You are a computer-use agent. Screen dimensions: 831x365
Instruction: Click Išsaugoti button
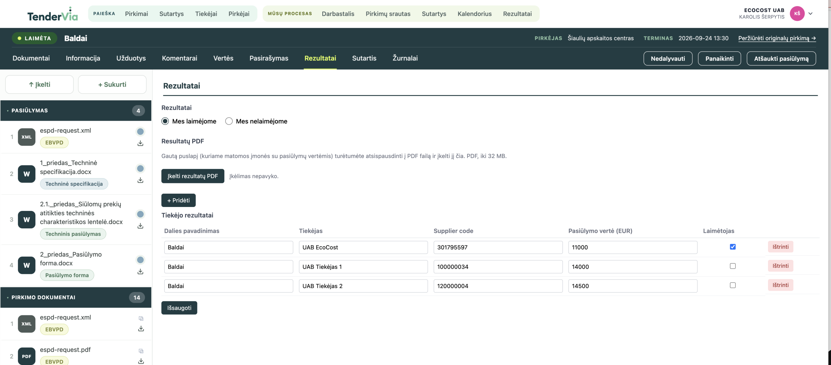pyautogui.click(x=179, y=308)
